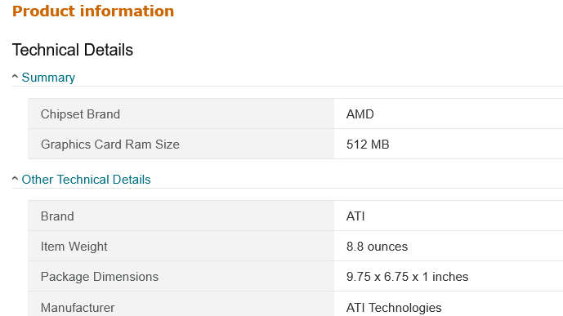Image resolution: width=563 pixels, height=316 pixels.
Task: Click the divider under Other Technical Details
Action: point(288,188)
